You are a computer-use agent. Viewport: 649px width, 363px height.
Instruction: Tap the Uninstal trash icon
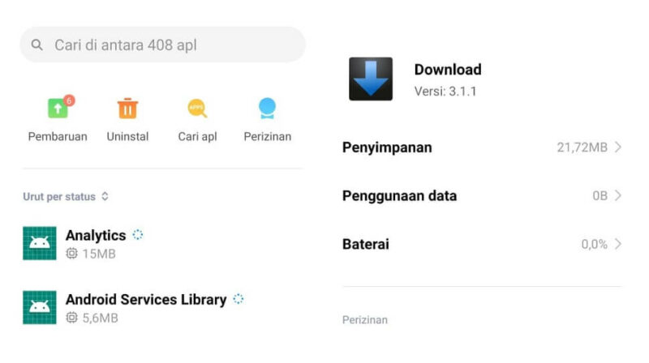pyautogui.click(x=127, y=109)
